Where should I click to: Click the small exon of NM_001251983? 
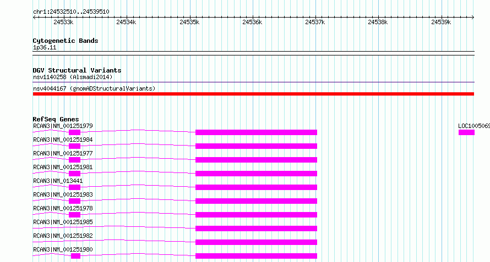click(x=75, y=201)
